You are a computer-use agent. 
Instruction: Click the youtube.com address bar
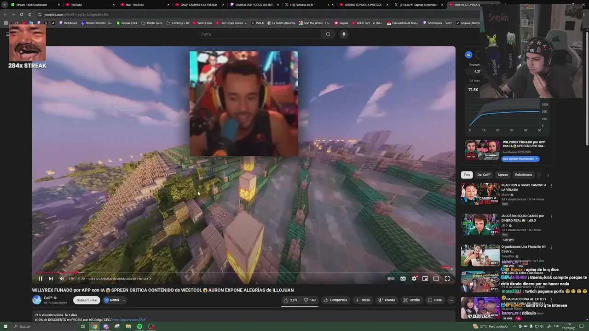[x=258, y=14]
